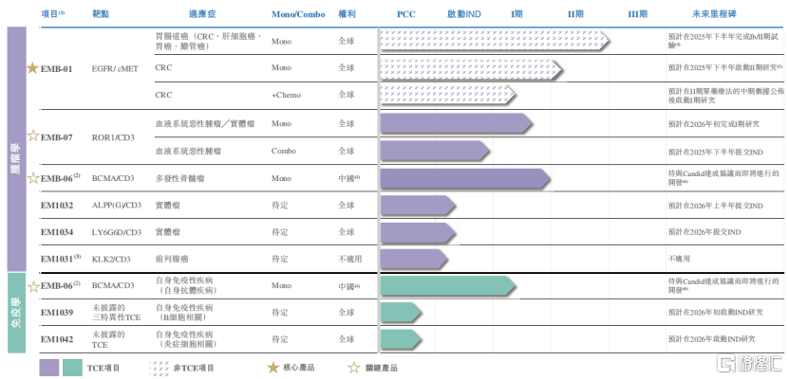This screenshot has width=788, height=379.
Task: Click the EM1031 project name
Action: (x=61, y=259)
